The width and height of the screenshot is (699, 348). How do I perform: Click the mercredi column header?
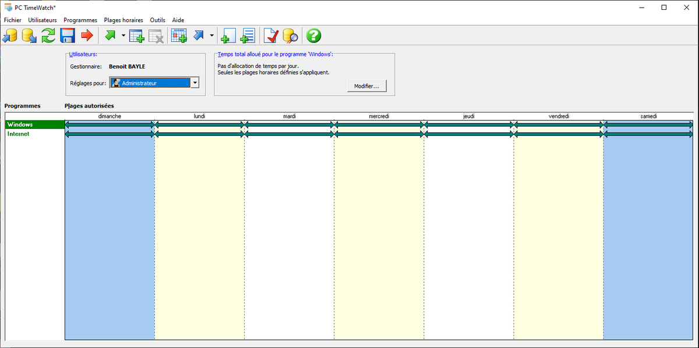pyautogui.click(x=379, y=116)
